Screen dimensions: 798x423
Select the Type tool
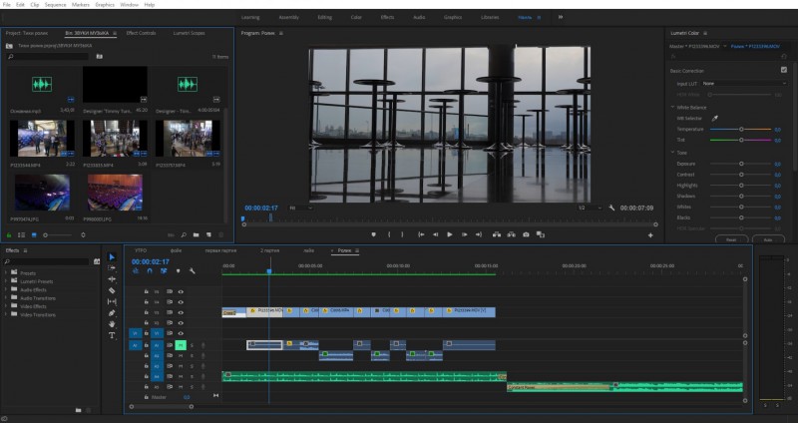pos(112,335)
